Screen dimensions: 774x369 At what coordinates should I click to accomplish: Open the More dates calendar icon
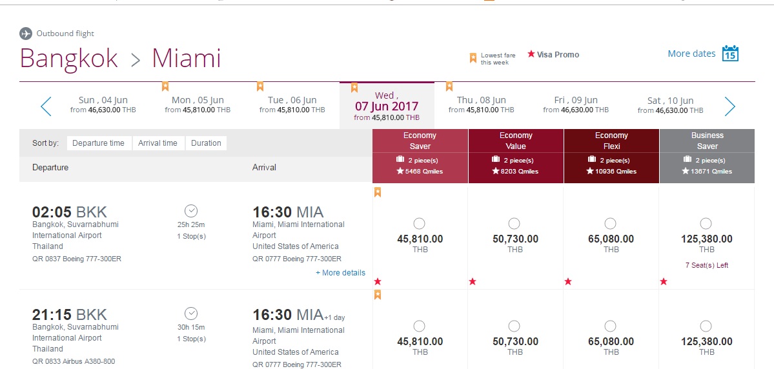click(730, 54)
